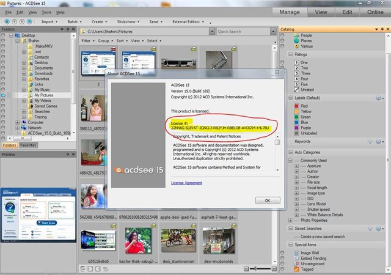This screenshot has width=391, height=275.
Task: Select the Two rating icon
Action: click(296, 68)
